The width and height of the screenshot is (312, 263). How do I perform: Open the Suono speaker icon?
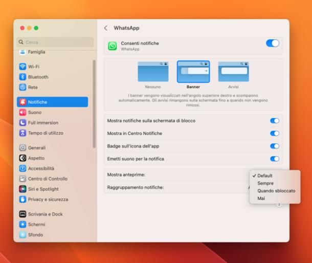(x=23, y=112)
